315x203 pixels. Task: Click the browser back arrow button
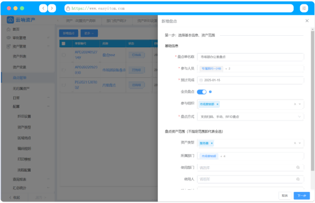(43, 8)
